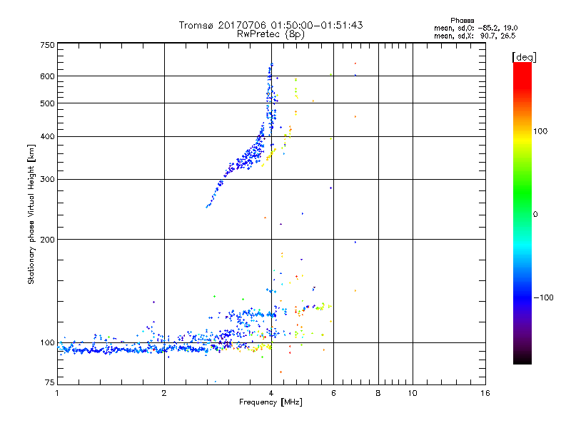Click the x-axis '1' tick label

point(57,393)
